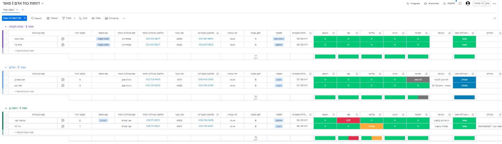Open the Automate center
The width and height of the screenshot is (502, 144).
click(x=431, y=3)
